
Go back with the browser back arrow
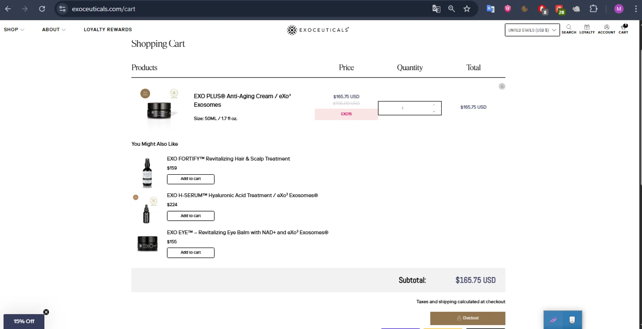coord(8,9)
